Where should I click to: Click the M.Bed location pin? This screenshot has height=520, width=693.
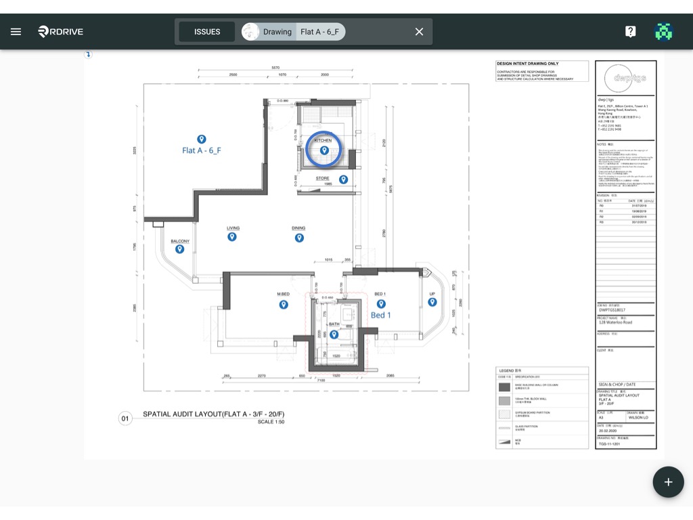(x=284, y=305)
